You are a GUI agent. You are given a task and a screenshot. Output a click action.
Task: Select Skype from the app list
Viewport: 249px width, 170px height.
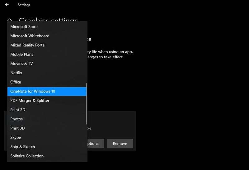point(16,138)
